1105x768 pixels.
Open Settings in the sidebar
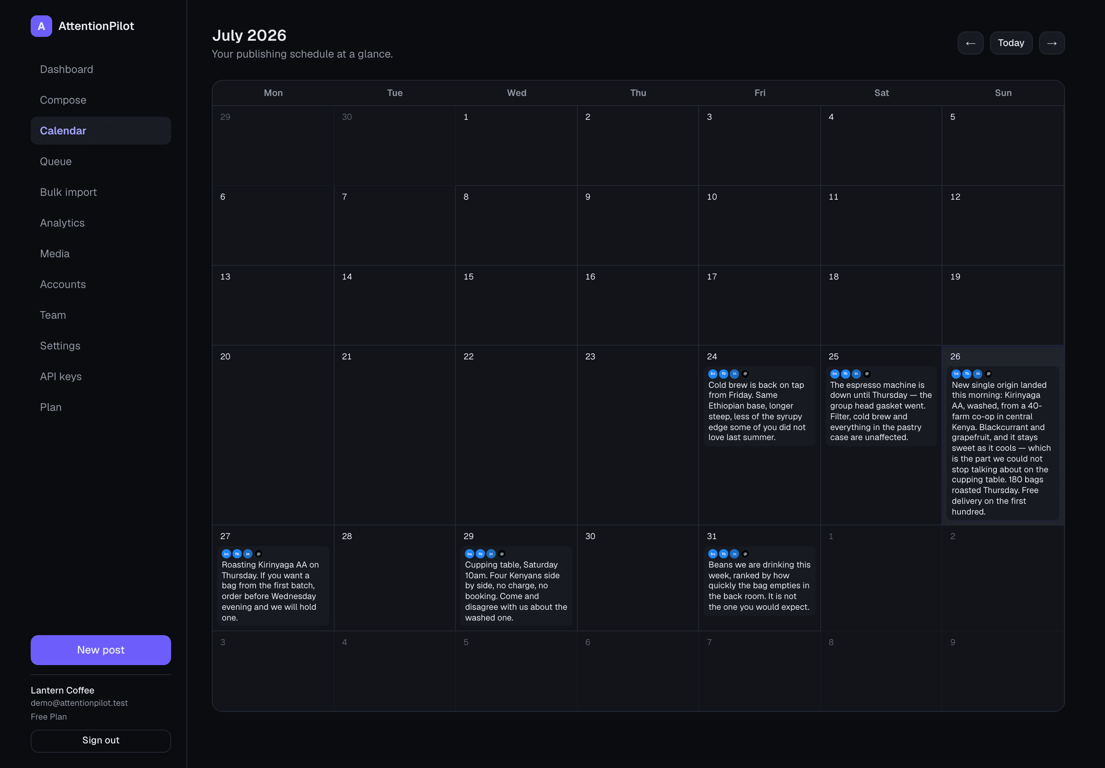tap(101, 346)
